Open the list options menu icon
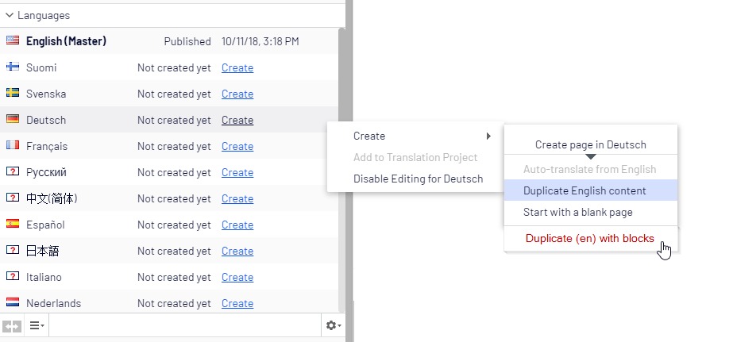 (x=37, y=325)
